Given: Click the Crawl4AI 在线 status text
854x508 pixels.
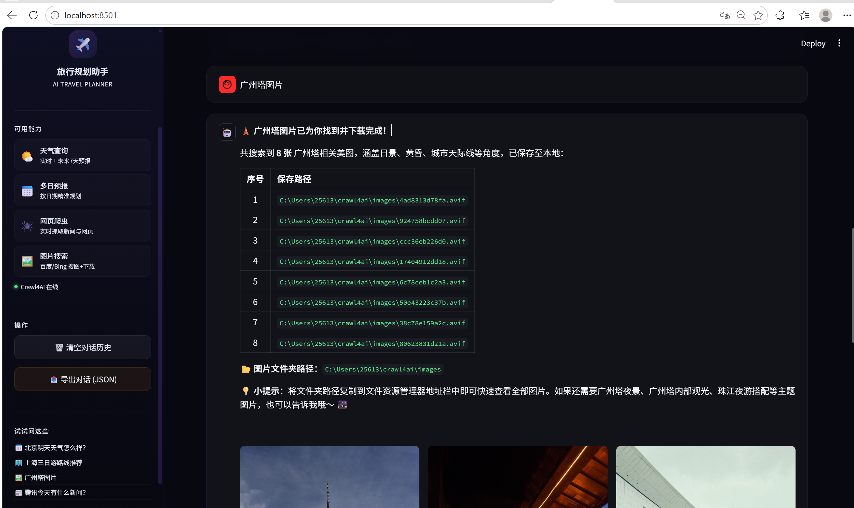Looking at the screenshot, I should (39, 287).
